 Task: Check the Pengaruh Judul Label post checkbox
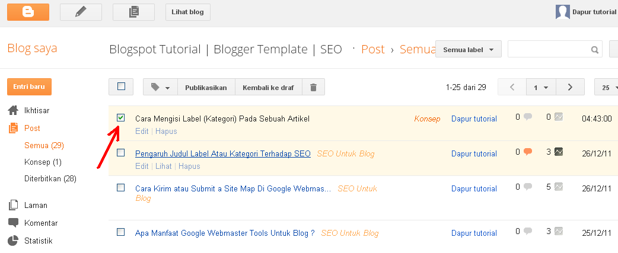[x=121, y=153]
